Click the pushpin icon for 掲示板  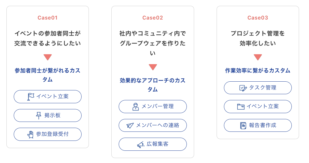pyautogui.click(x=39, y=115)
